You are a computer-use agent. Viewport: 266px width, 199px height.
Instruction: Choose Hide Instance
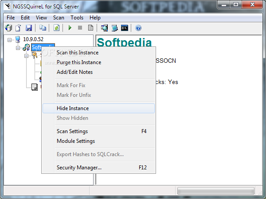pos(98,108)
